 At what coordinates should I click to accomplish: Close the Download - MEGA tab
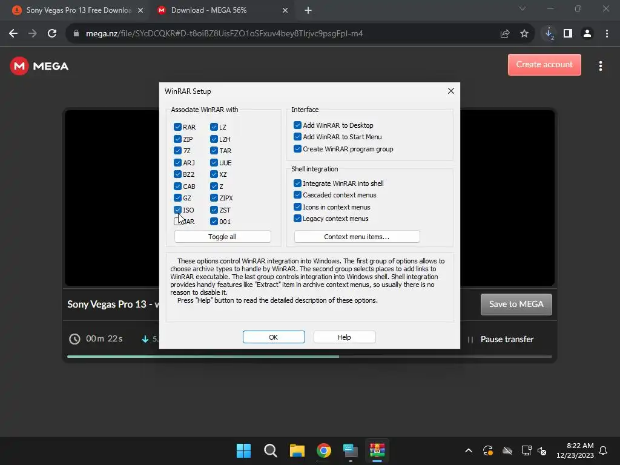click(285, 10)
